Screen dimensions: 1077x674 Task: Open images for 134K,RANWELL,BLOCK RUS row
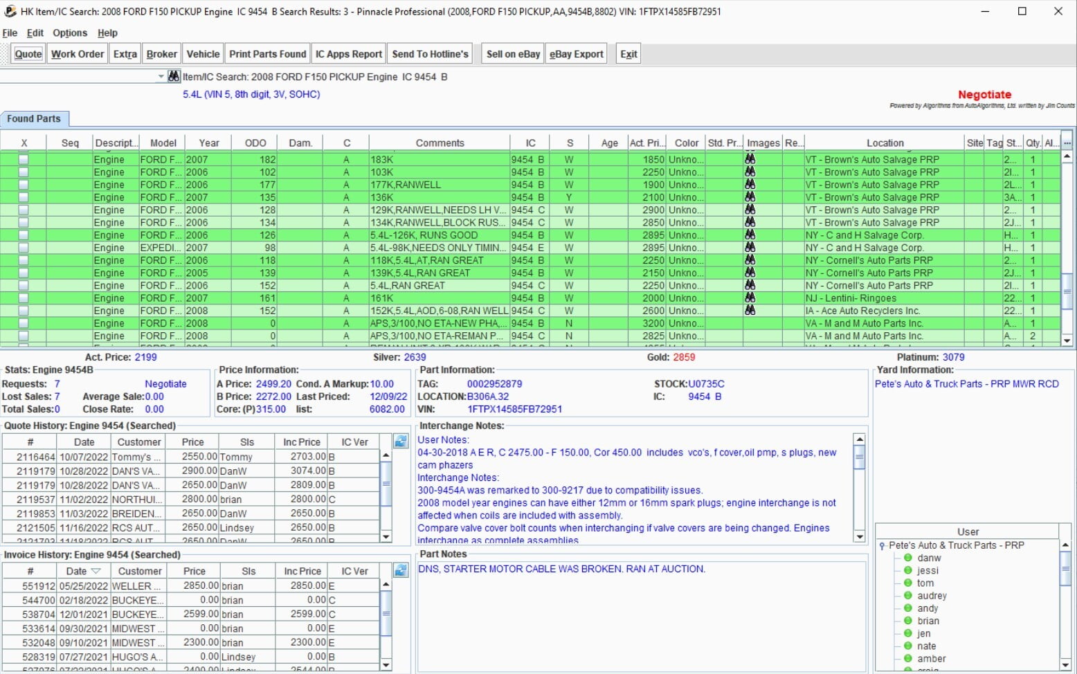[x=750, y=222]
